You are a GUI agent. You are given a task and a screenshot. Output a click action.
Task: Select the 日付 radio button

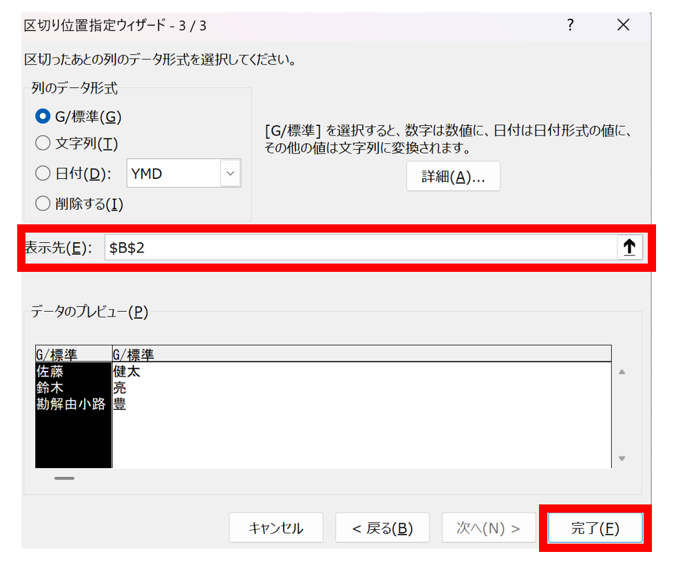point(43,173)
